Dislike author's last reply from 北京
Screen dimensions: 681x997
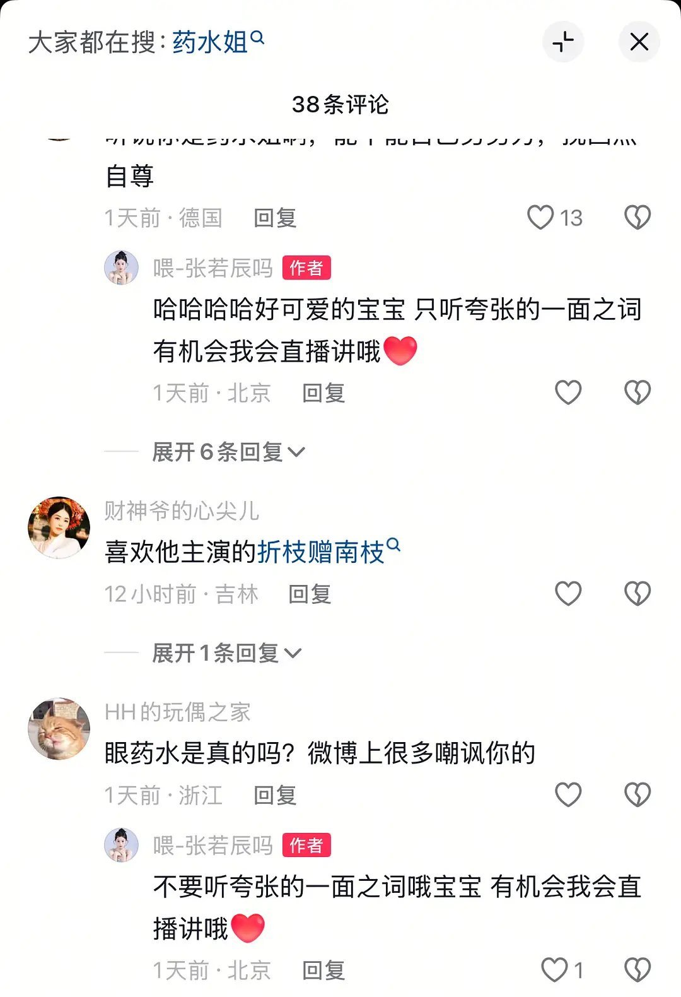click(x=637, y=970)
